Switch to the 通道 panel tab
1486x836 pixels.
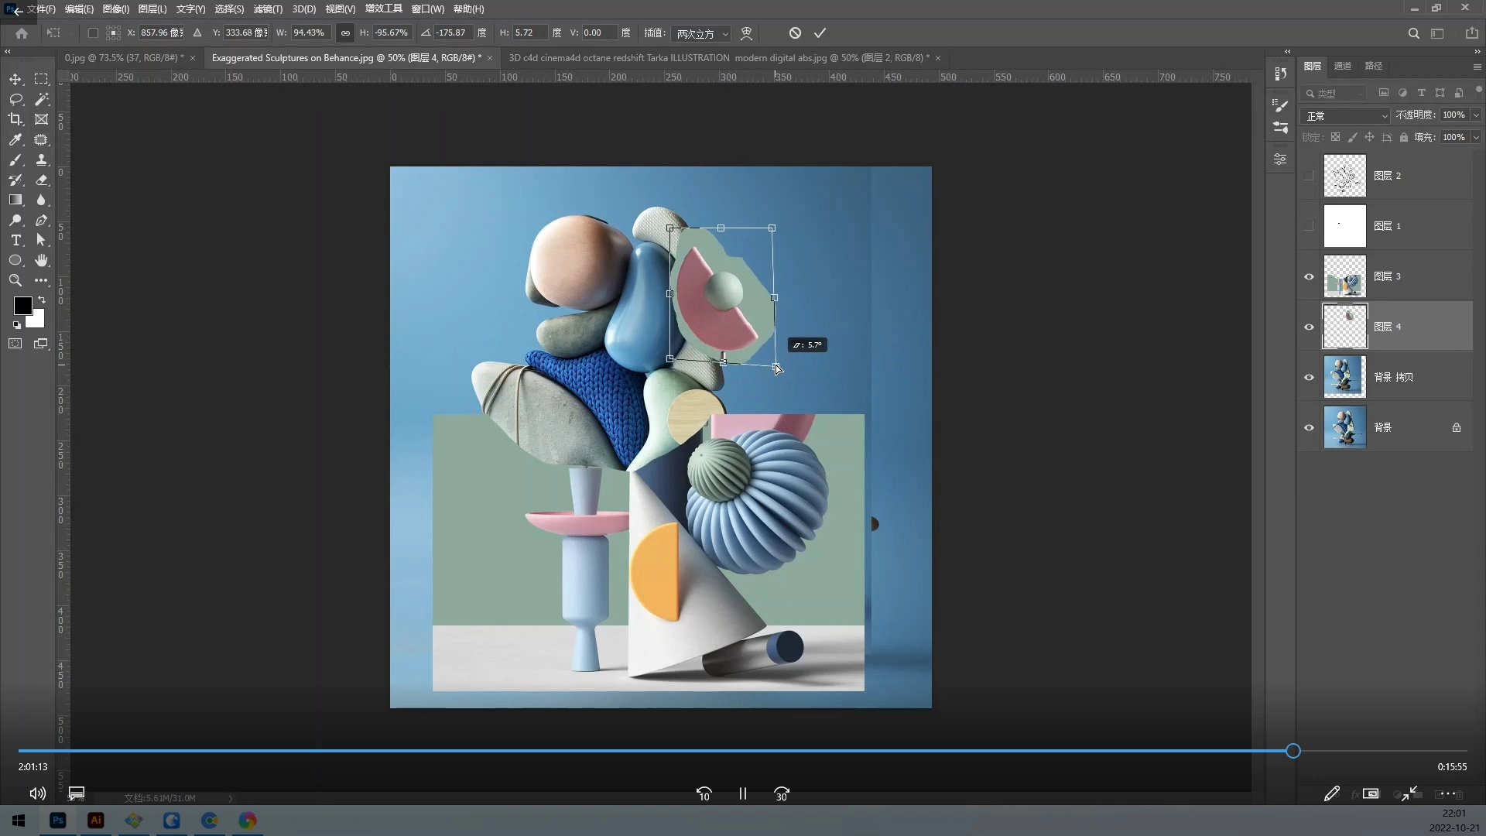click(x=1343, y=66)
